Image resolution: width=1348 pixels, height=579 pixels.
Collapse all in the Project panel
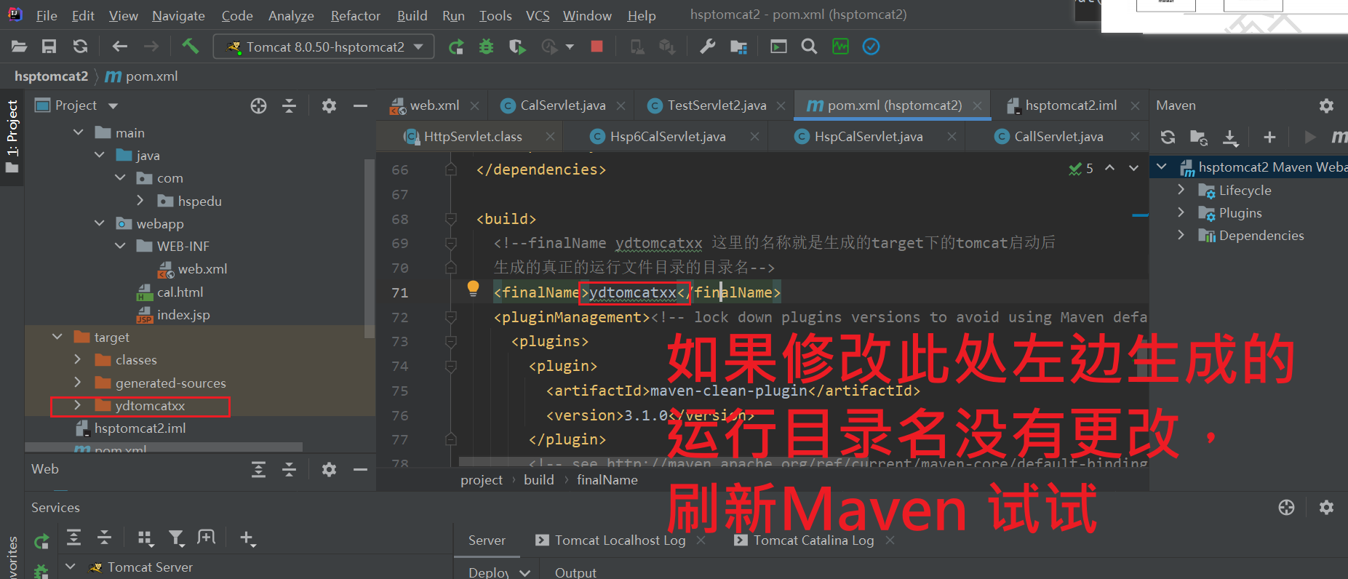click(289, 106)
